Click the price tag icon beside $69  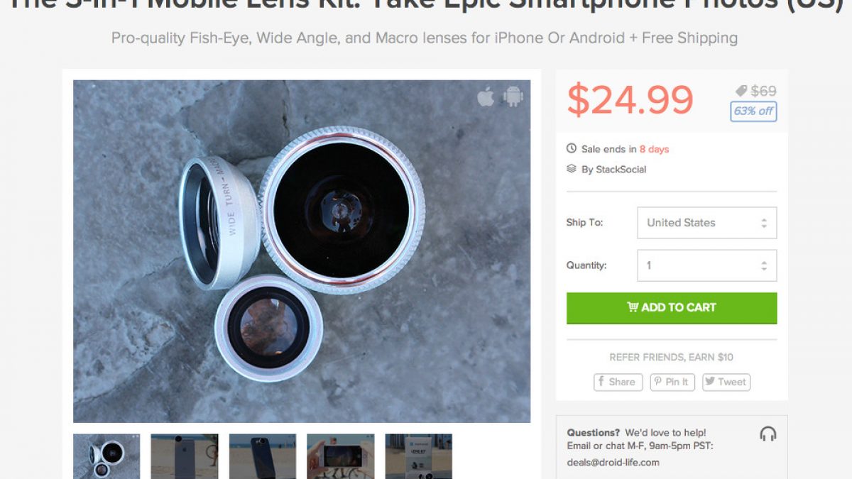coord(741,91)
